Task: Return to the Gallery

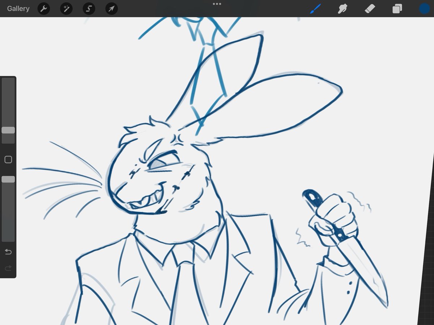Action: [18, 9]
